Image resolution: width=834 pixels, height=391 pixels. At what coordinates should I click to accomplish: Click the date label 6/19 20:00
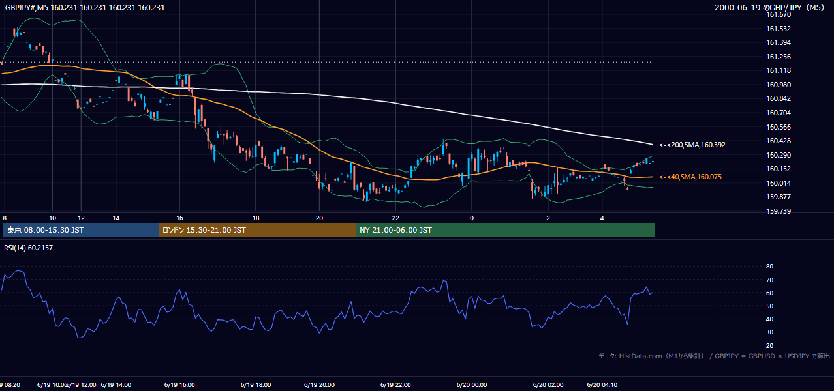pos(319,385)
